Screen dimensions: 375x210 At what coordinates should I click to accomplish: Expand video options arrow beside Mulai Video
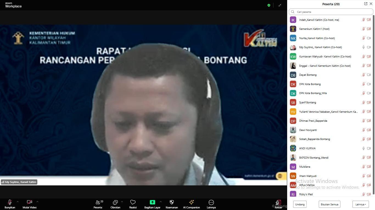(x=37, y=202)
